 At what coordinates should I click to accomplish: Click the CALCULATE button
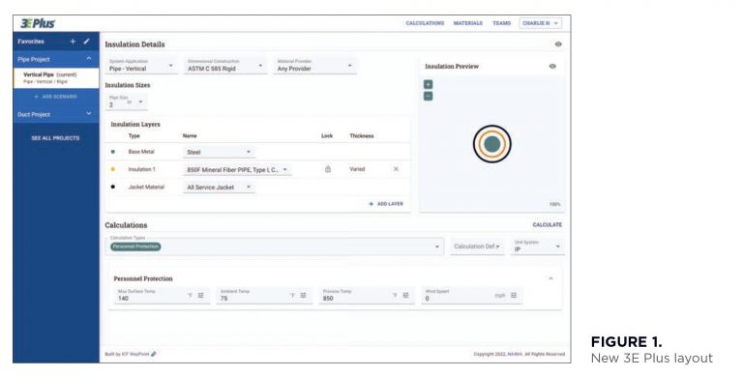[548, 225]
